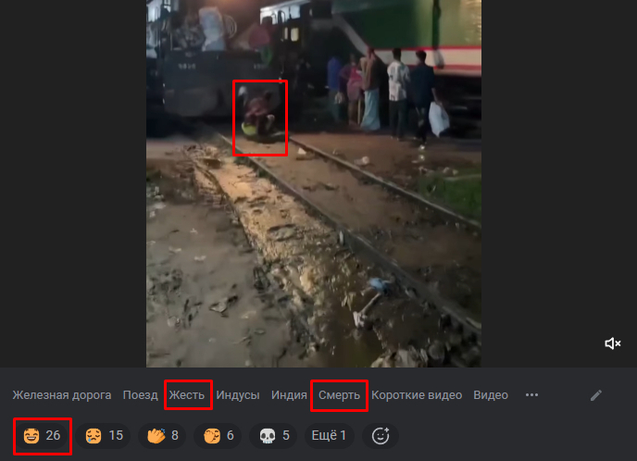Unmute the video using the speaker icon
The width and height of the screenshot is (637, 461).
pyautogui.click(x=612, y=343)
